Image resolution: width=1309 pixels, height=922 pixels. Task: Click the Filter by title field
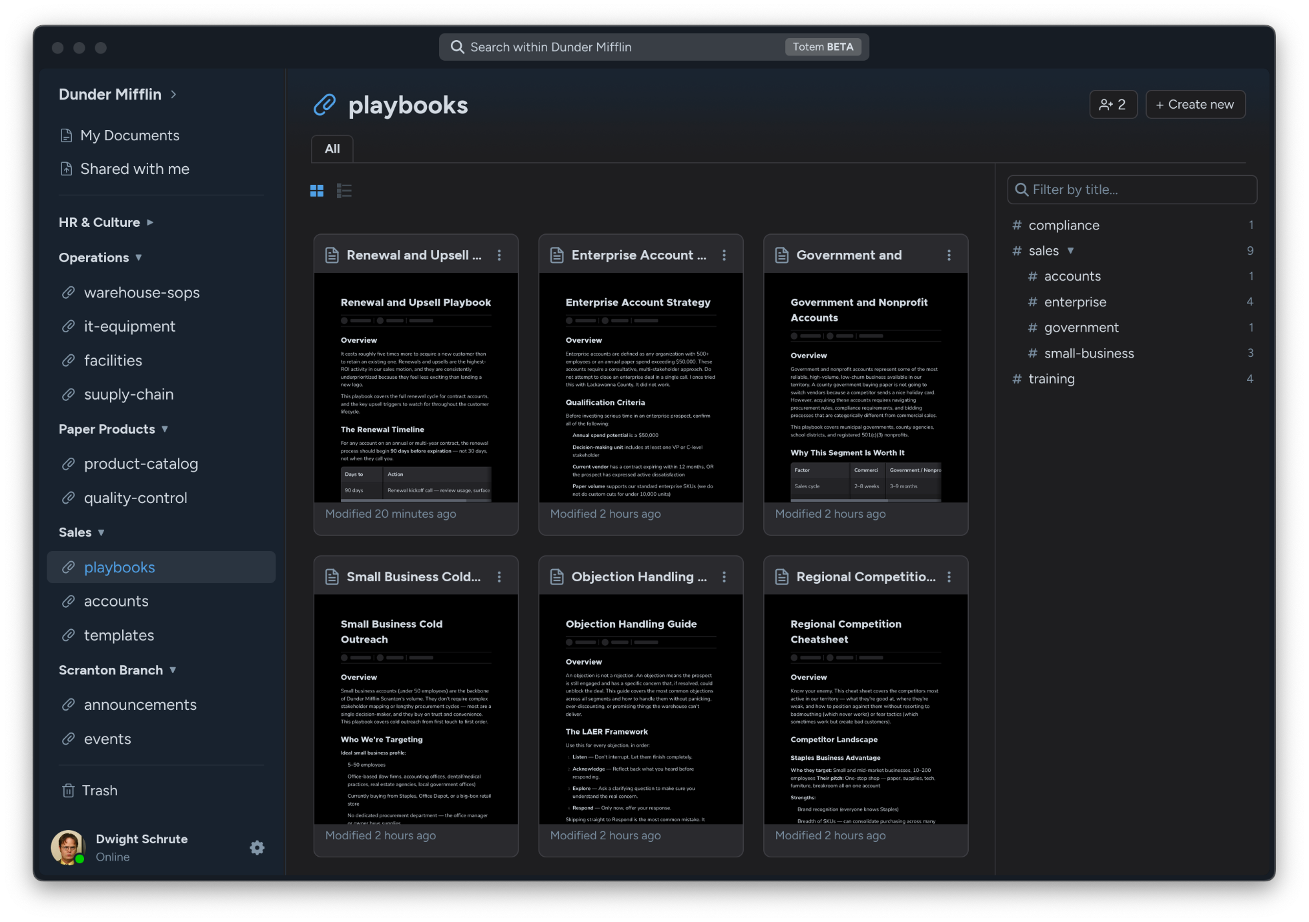(1132, 189)
